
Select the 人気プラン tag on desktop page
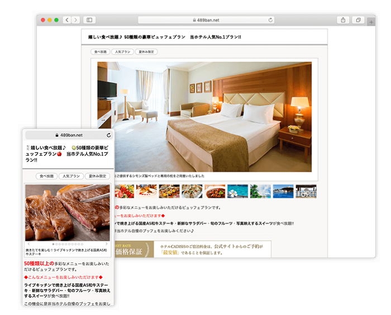[122, 51]
